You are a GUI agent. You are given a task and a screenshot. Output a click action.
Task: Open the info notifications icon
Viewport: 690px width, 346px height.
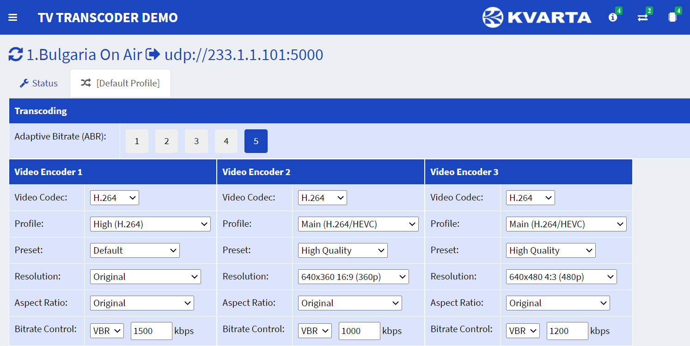tap(613, 18)
